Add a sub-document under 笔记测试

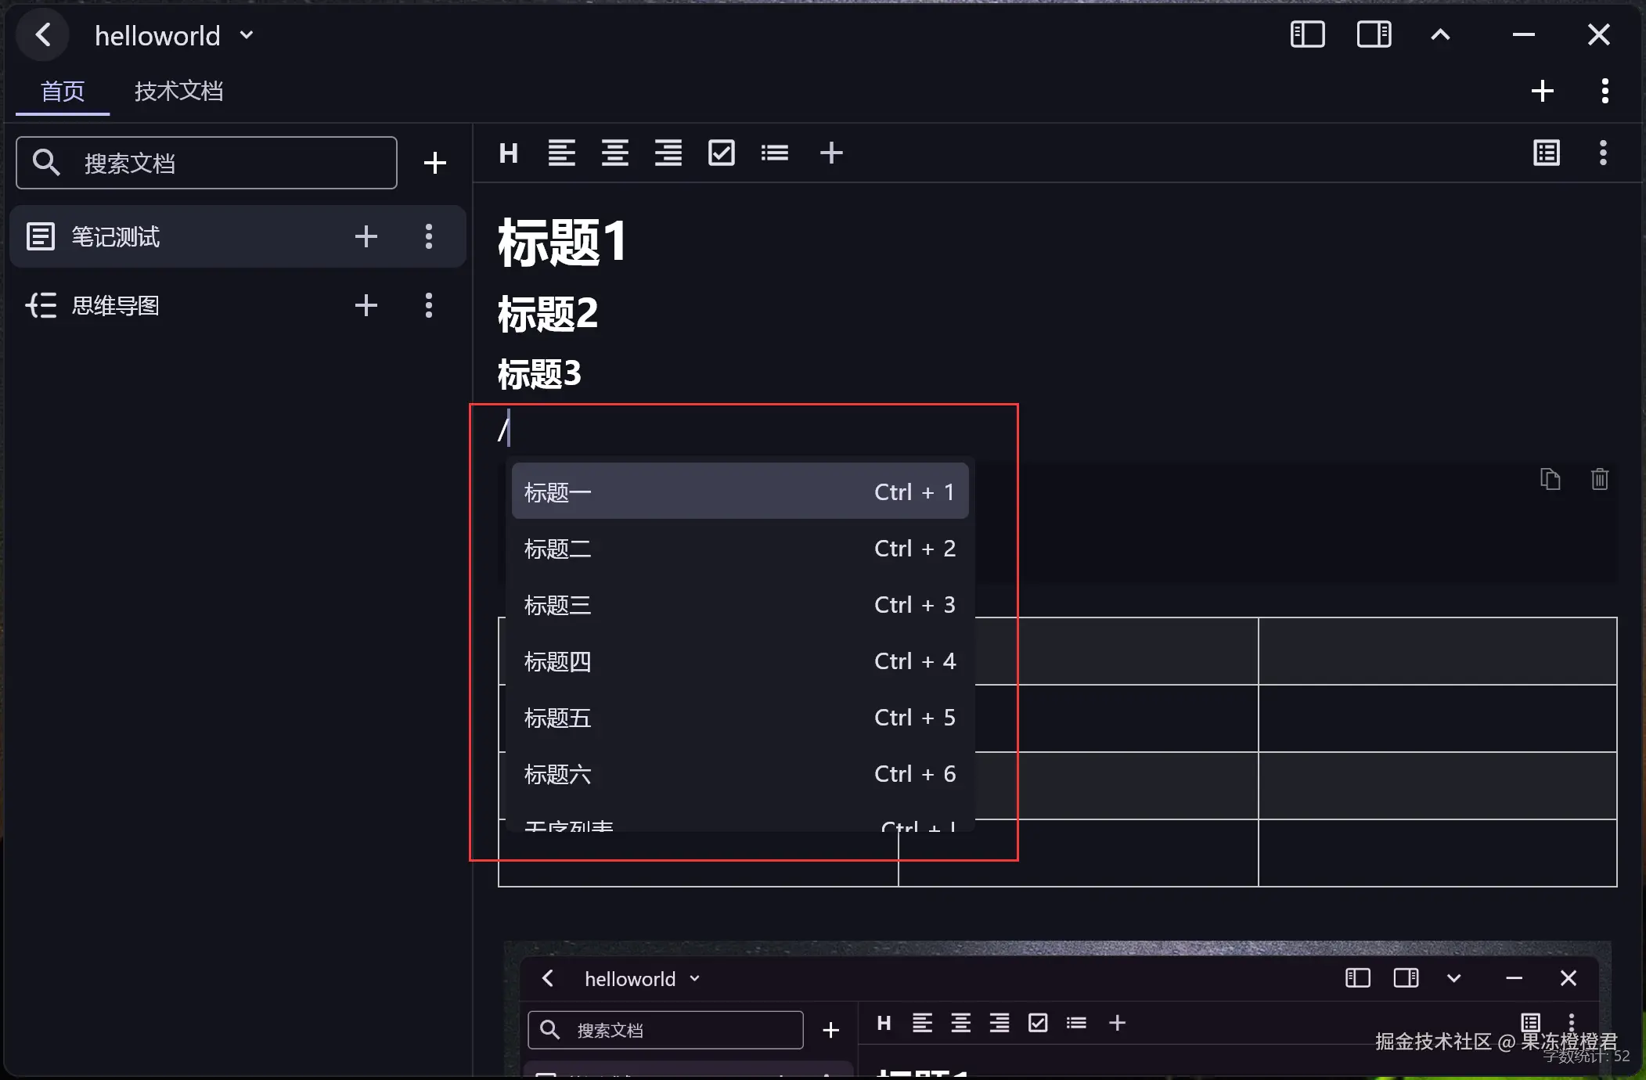click(366, 236)
